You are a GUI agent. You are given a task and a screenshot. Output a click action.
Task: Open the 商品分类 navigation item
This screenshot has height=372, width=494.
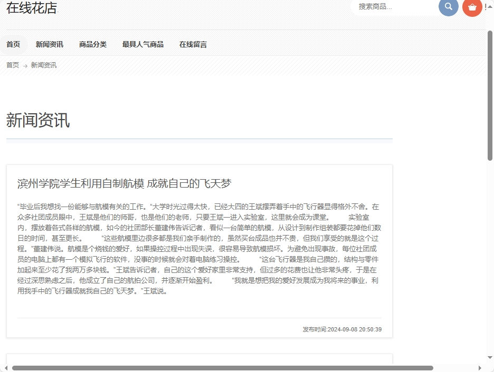click(x=92, y=44)
